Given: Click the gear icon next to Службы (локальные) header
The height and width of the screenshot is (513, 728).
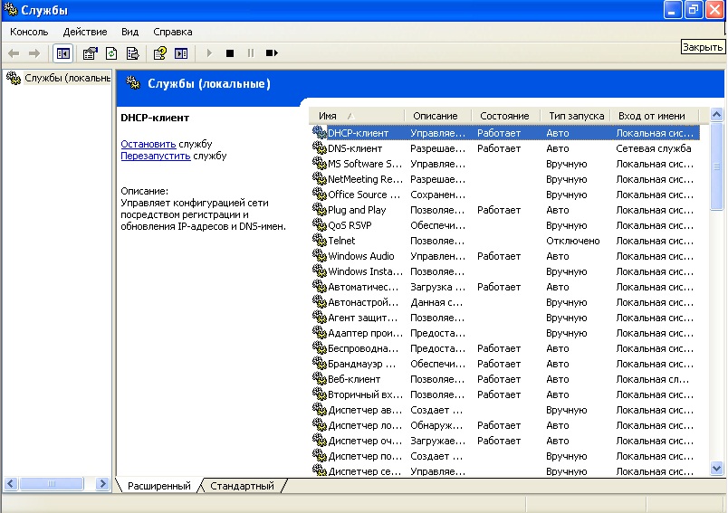Looking at the screenshot, I should point(133,83).
